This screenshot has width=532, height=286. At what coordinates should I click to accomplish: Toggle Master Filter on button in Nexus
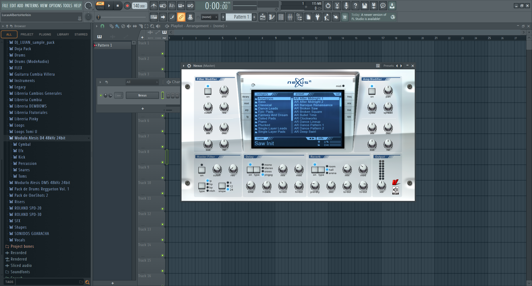(x=202, y=170)
